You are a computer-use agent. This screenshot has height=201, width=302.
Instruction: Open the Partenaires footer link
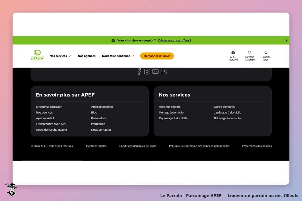pos(98,118)
